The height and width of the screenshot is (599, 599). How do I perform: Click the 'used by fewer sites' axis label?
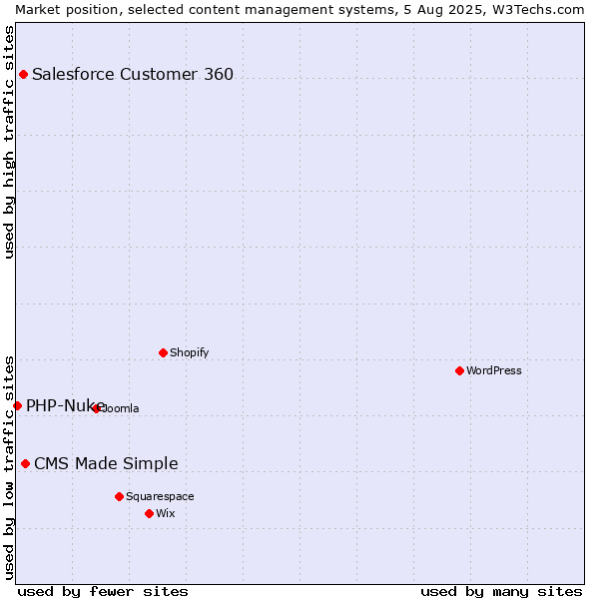pos(103,592)
